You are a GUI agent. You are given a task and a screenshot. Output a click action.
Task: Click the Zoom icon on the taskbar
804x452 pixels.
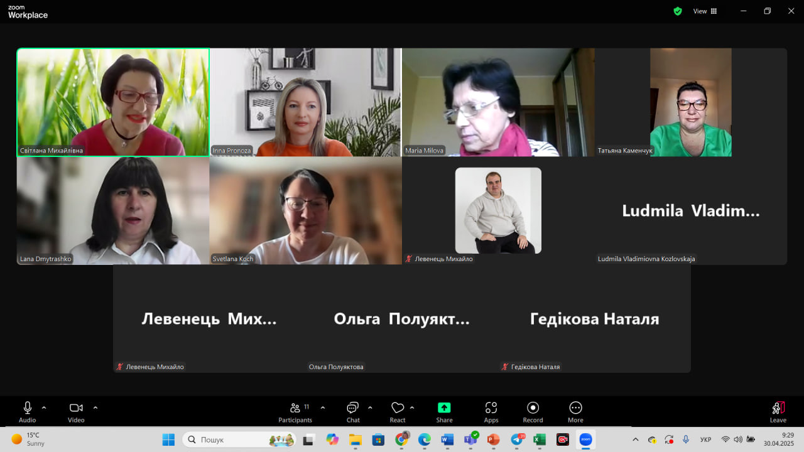[x=586, y=439]
